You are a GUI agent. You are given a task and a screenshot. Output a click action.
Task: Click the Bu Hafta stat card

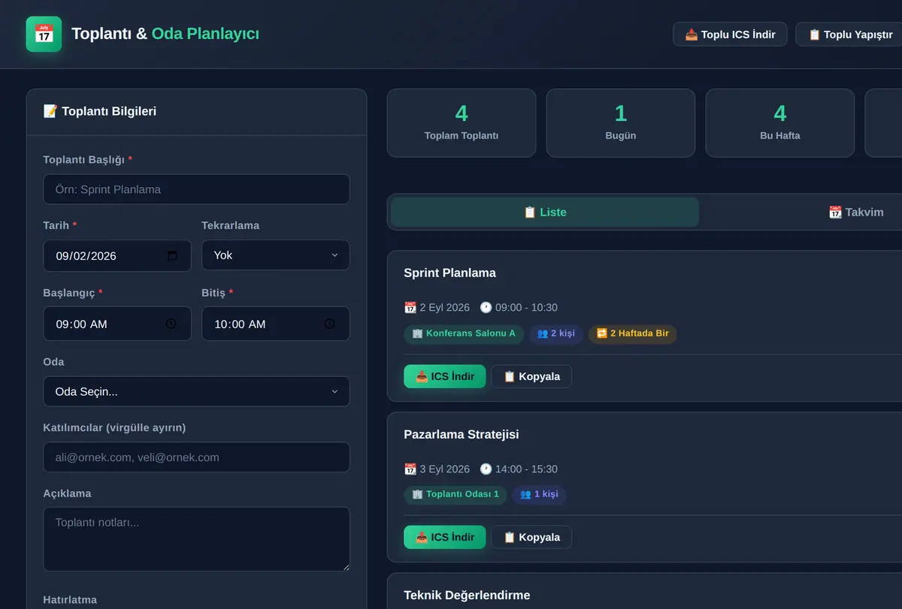click(780, 123)
